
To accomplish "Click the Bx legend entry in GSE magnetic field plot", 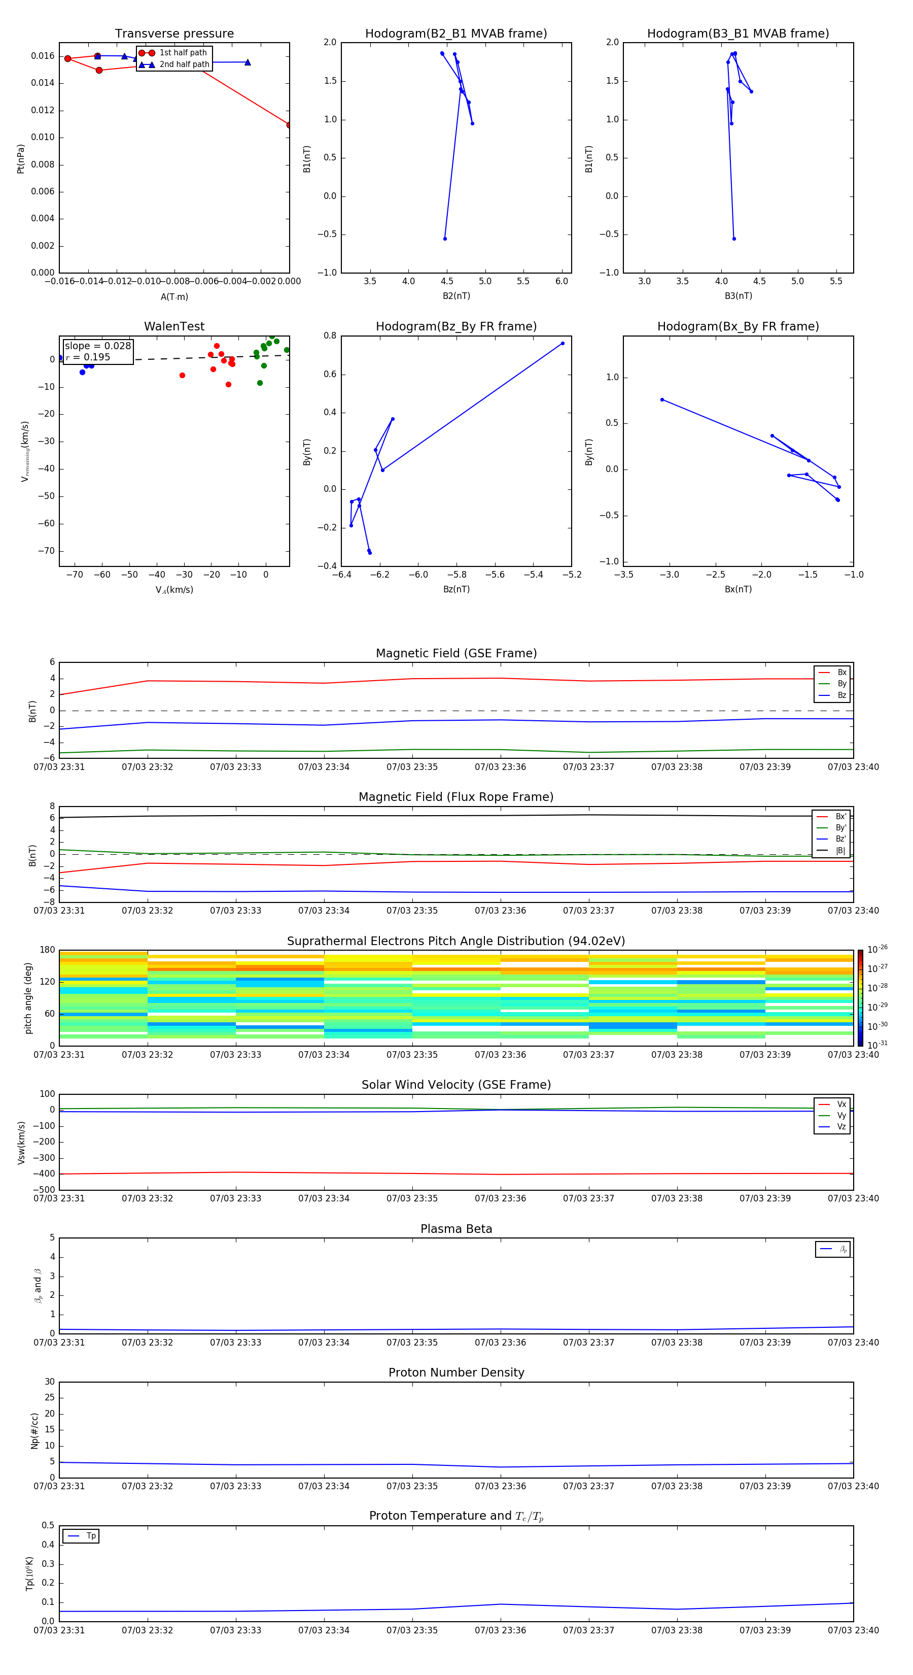I will (x=832, y=673).
